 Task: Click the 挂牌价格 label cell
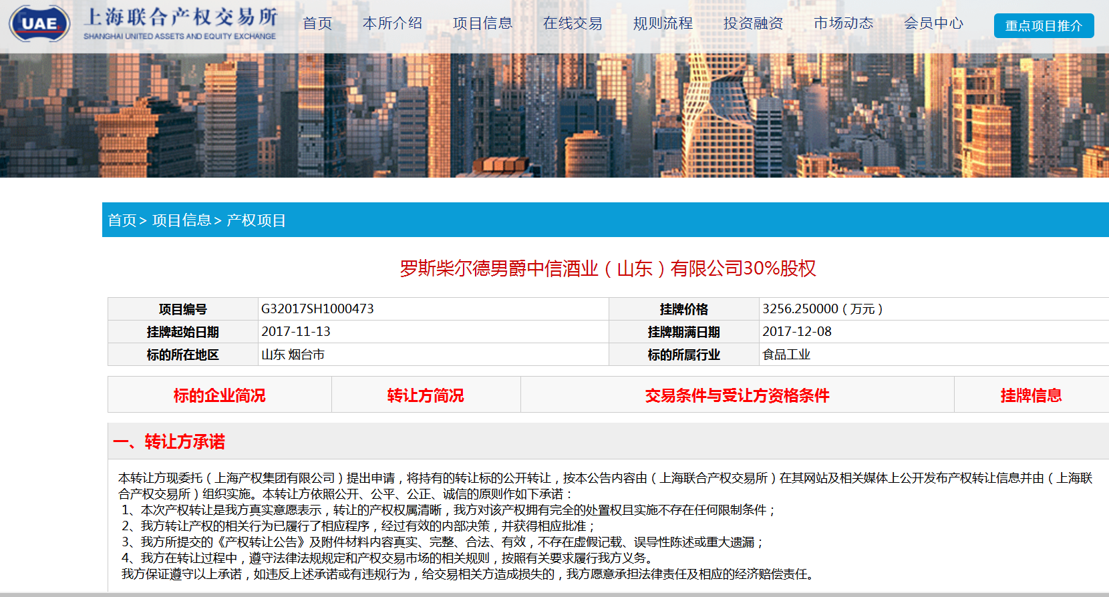point(684,309)
